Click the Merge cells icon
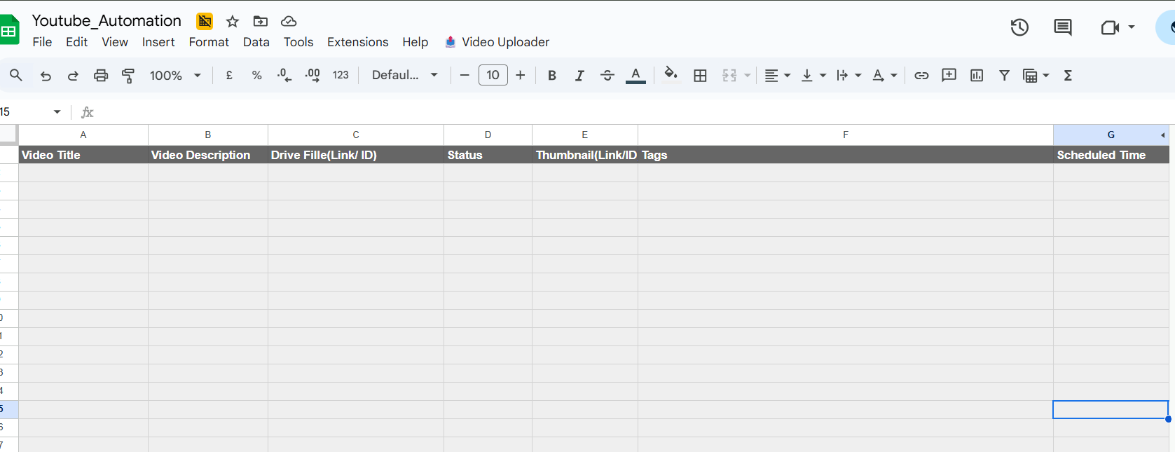 (x=729, y=76)
